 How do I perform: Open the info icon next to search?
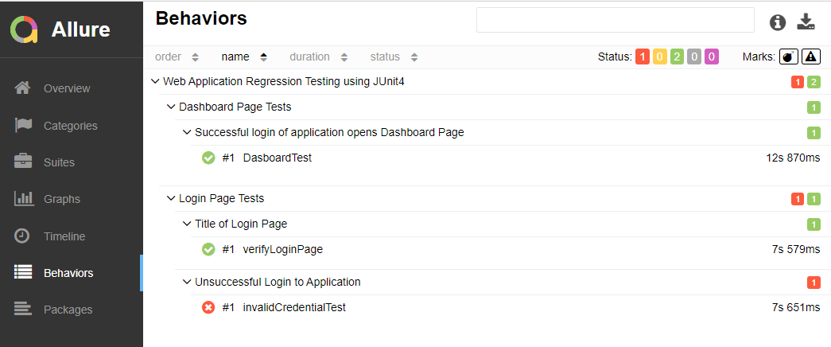(x=778, y=22)
